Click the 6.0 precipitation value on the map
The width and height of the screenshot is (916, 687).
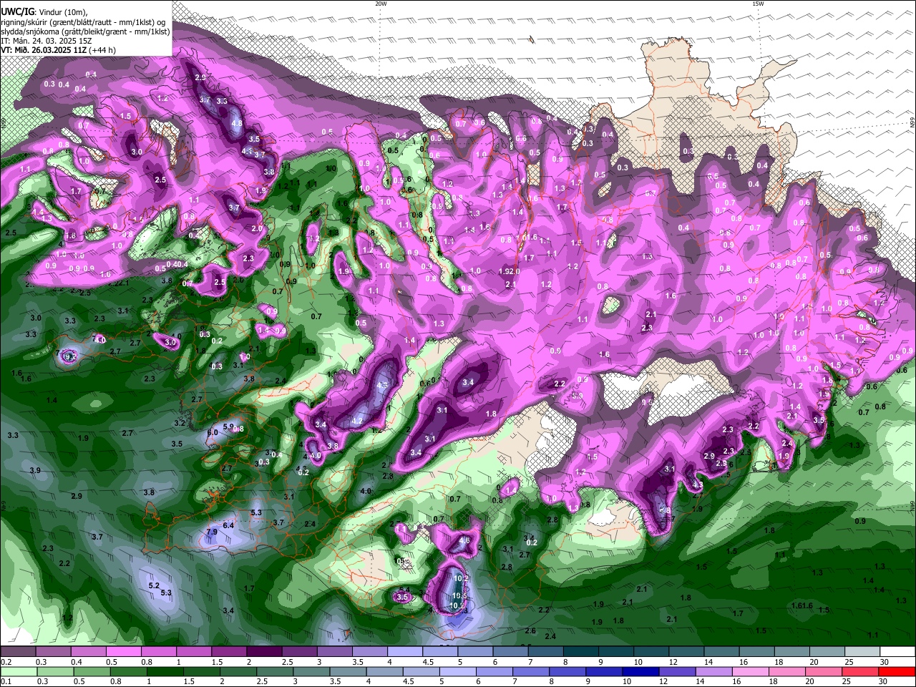pyautogui.click(x=213, y=433)
